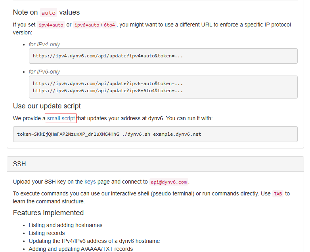Click 'Adding and updating A/AAAA/TXT records' item

pyautogui.click(x=80, y=249)
